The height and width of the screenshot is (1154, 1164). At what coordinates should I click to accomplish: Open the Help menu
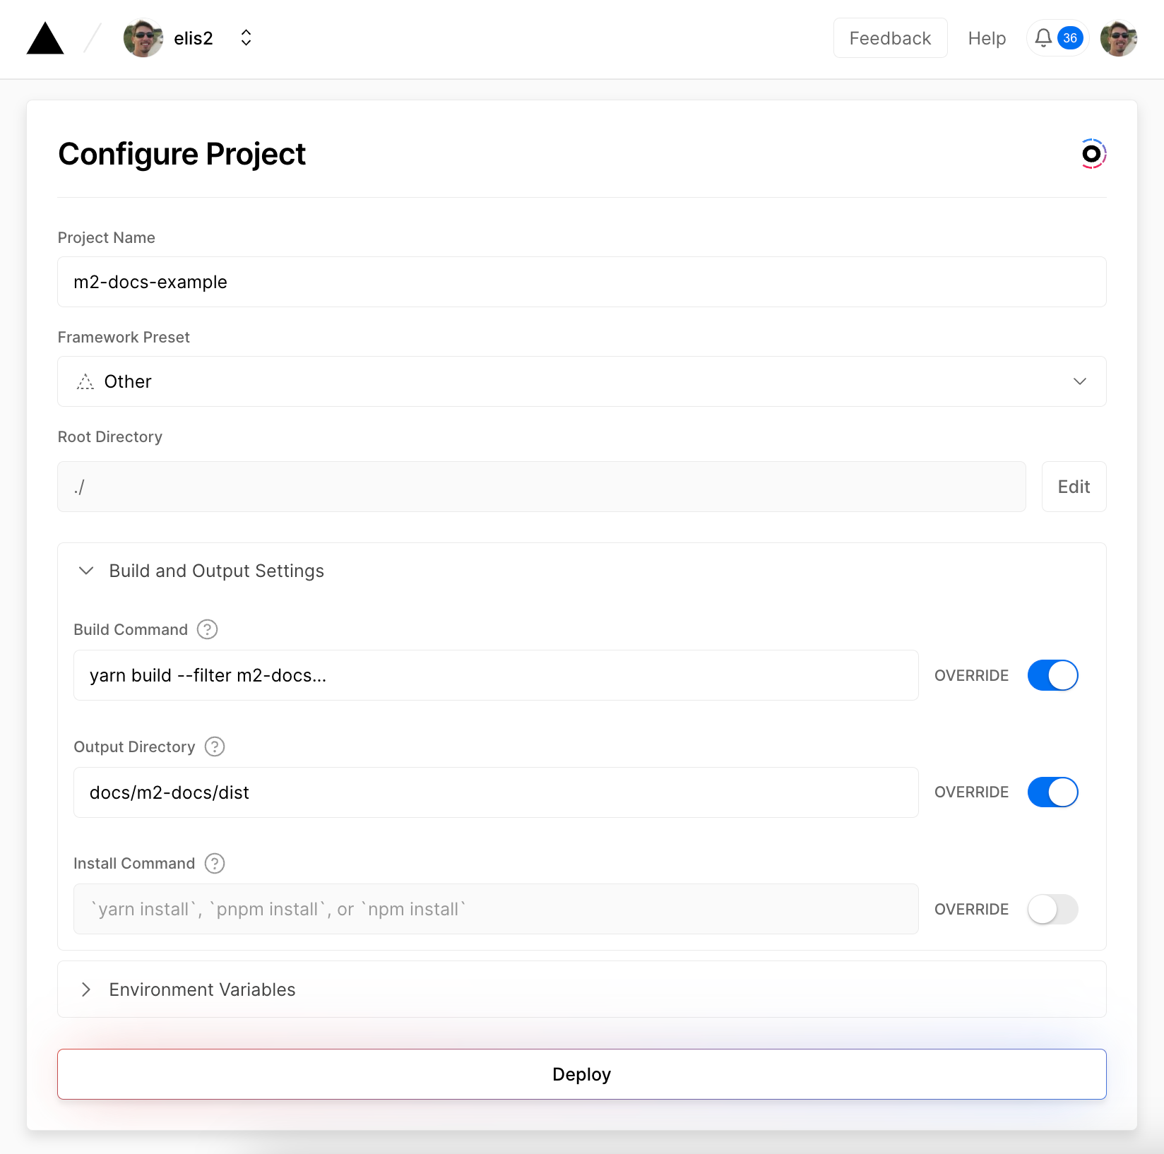[987, 38]
